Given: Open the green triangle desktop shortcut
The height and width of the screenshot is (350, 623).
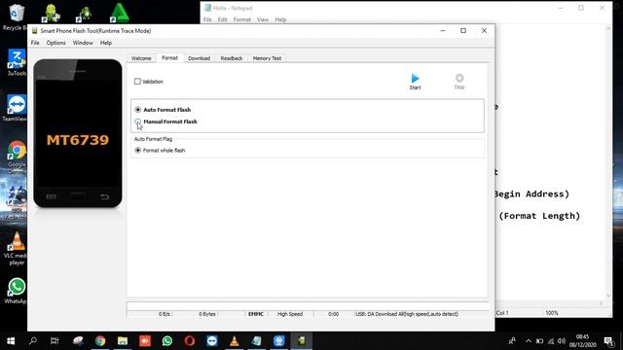Looking at the screenshot, I should coord(119,13).
